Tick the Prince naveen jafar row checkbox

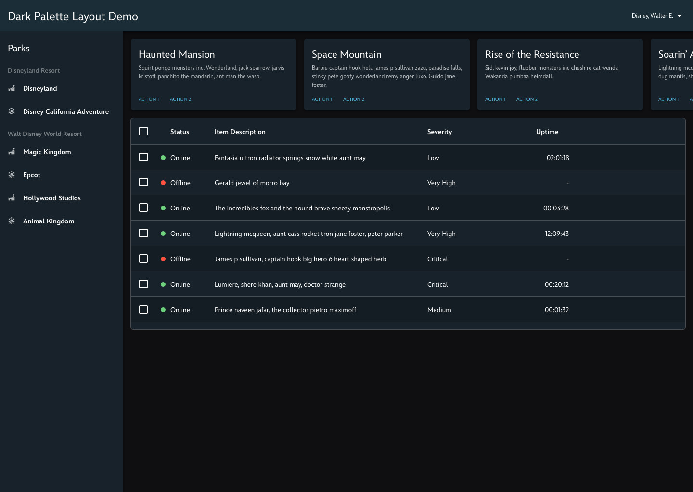[143, 309]
